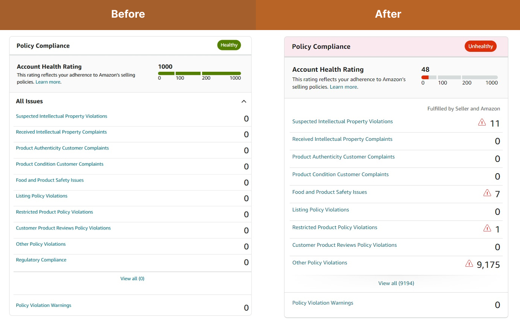520x320 pixels.
Task: Open Regulatory Compliance link
Action: click(41, 260)
